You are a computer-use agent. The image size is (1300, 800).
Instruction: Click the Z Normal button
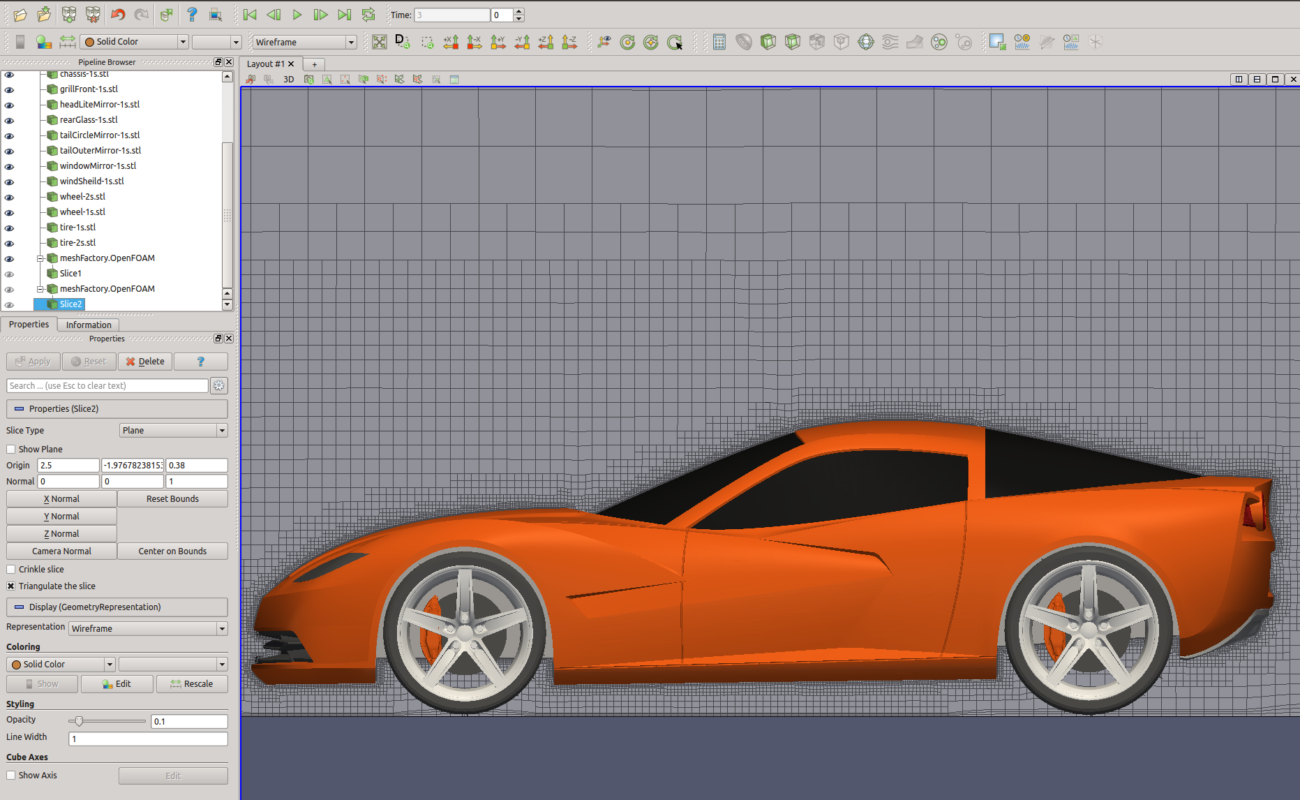point(61,534)
